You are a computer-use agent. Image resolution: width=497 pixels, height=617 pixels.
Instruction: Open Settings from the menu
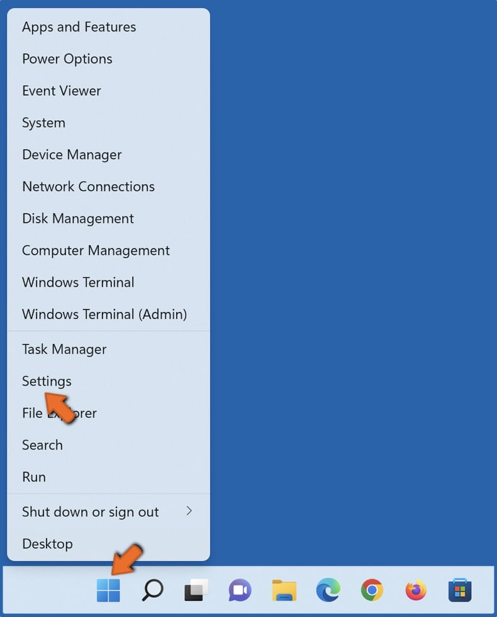[47, 381]
